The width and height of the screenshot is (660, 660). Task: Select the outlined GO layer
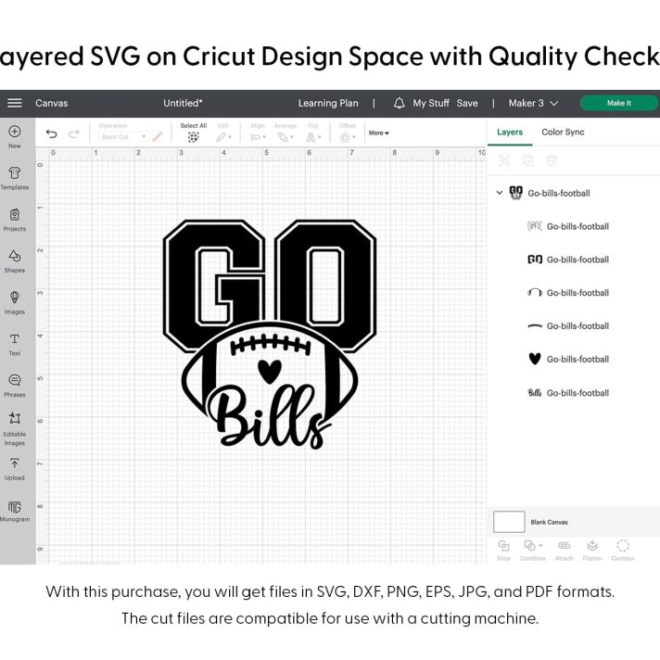point(568,226)
